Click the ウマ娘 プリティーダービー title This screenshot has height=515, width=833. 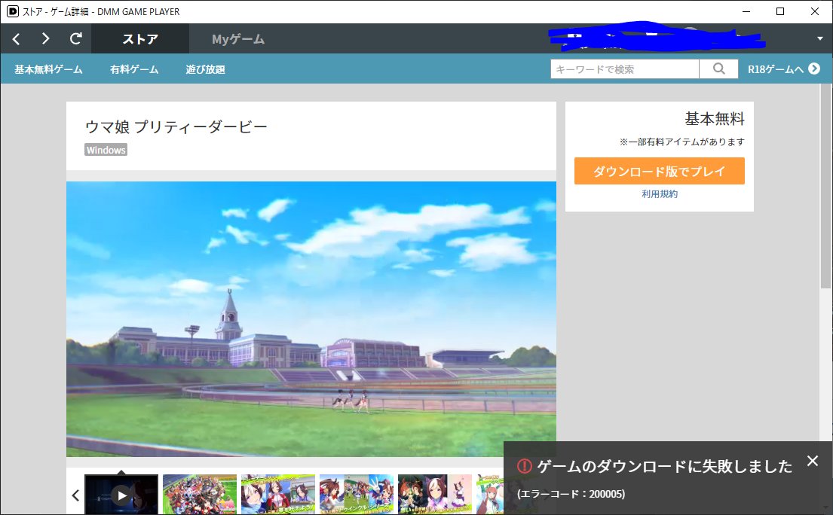[x=176, y=126]
